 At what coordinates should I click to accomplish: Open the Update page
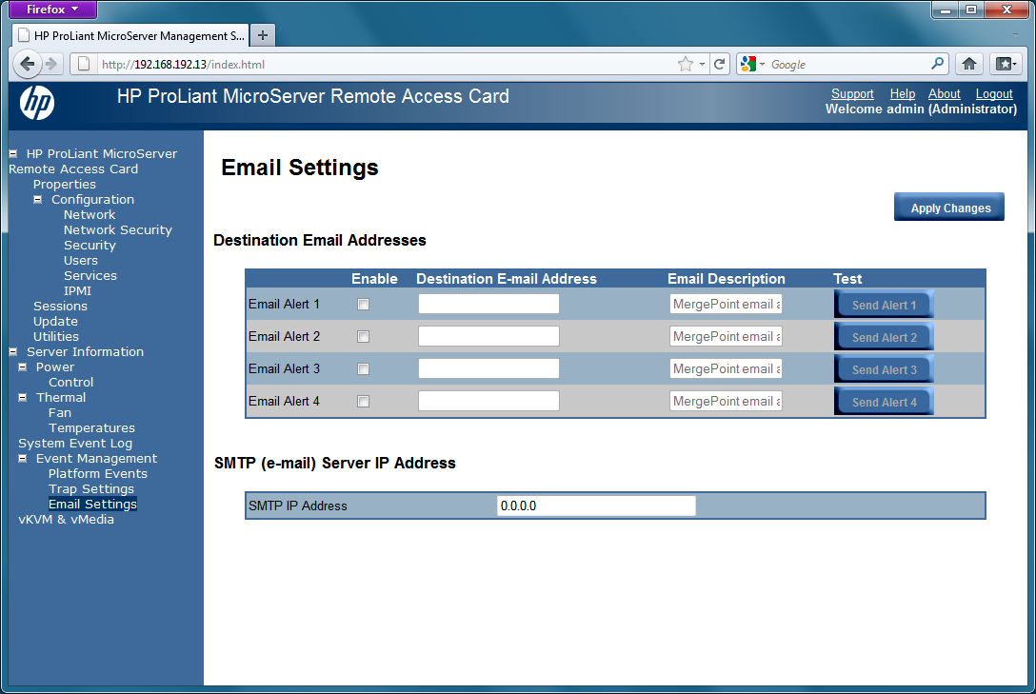(55, 321)
